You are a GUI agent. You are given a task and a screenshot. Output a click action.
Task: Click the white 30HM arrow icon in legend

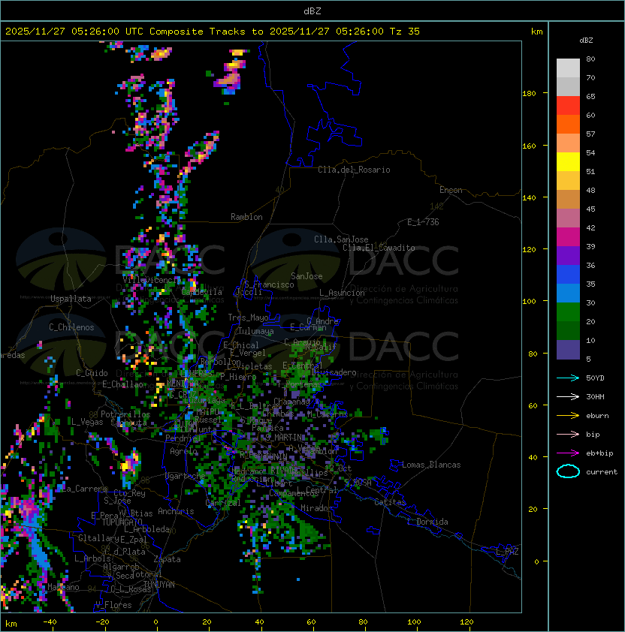pos(568,396)
